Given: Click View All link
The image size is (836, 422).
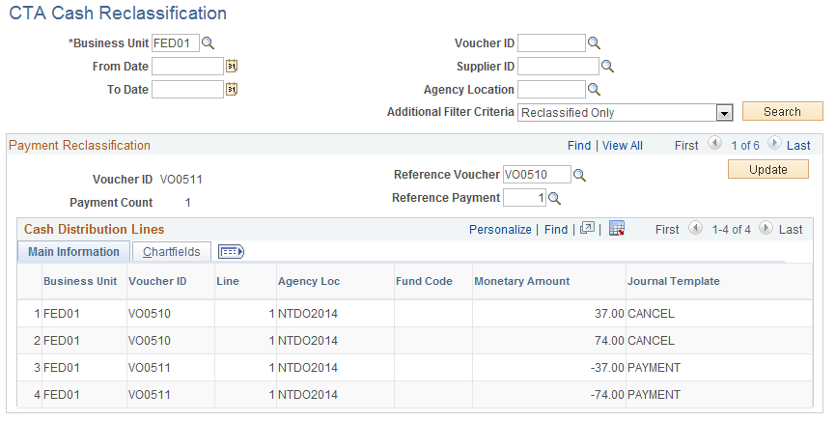Looking at the screenshot, I should 623,146.
